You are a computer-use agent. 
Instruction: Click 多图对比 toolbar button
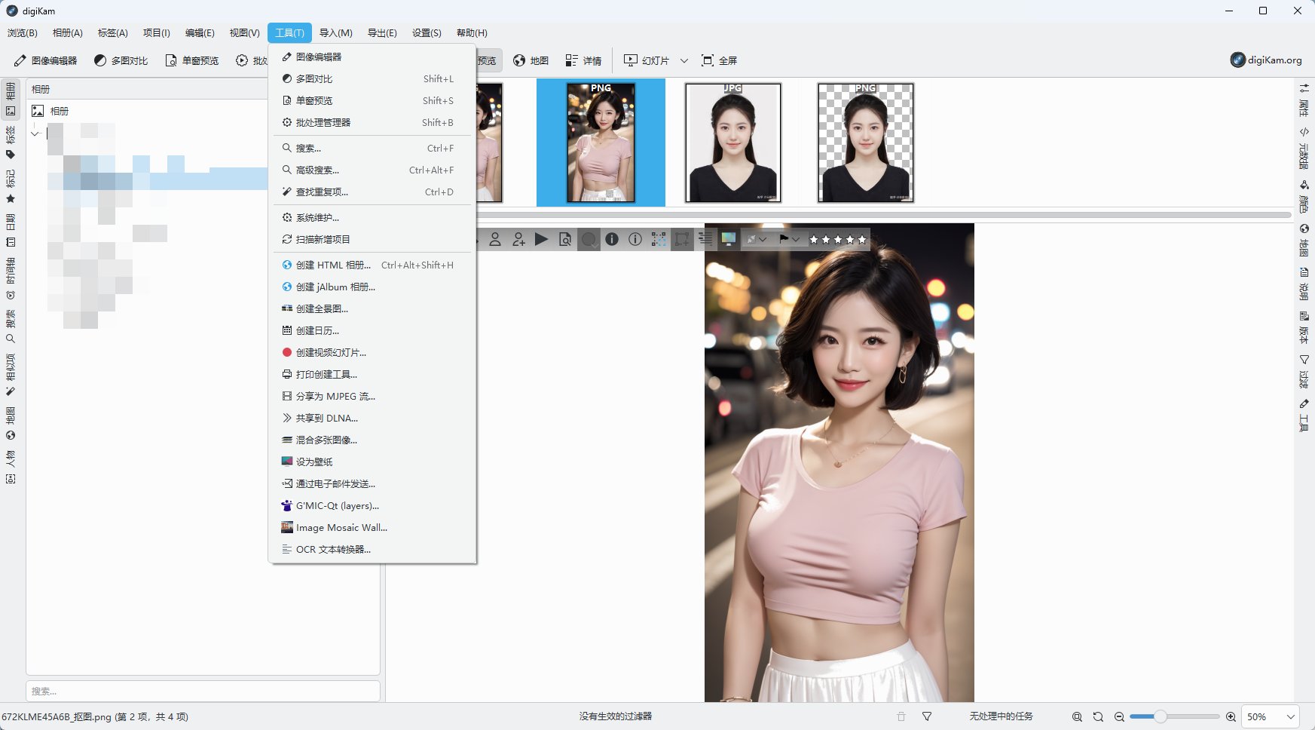click(x=121, y=60)
